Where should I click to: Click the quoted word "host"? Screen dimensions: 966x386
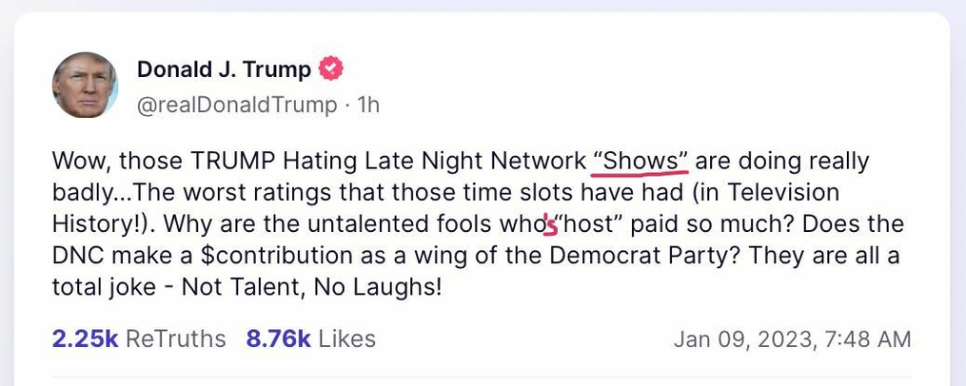point(593,224)
